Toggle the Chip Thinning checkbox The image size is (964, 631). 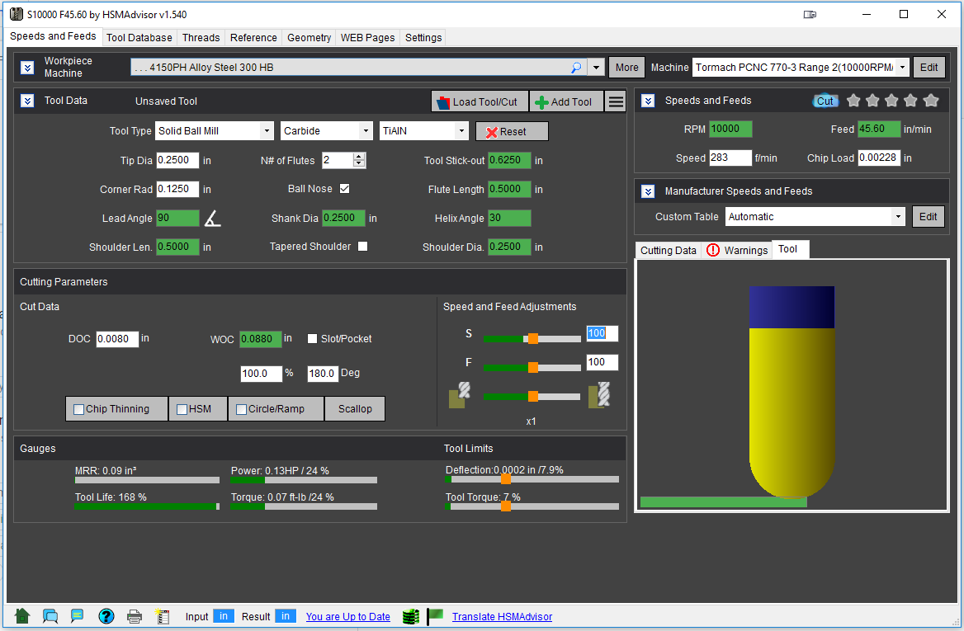click(79, 409)
